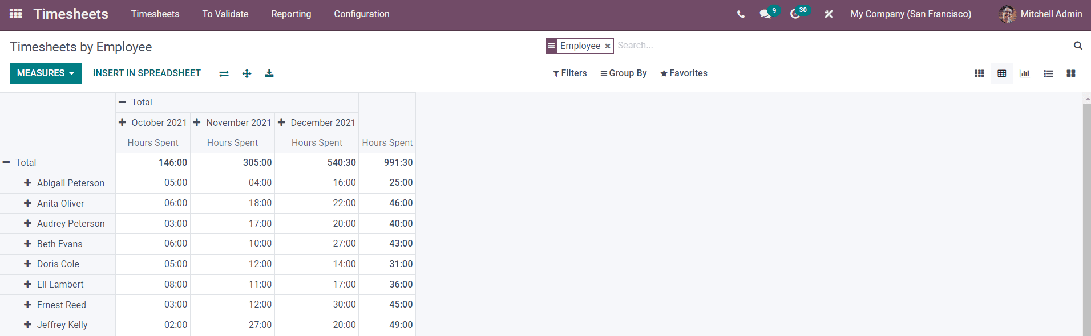Click the expand all icon
Image resolution: width=1091 pixels, height=336 pixels.
click(247, 73)
